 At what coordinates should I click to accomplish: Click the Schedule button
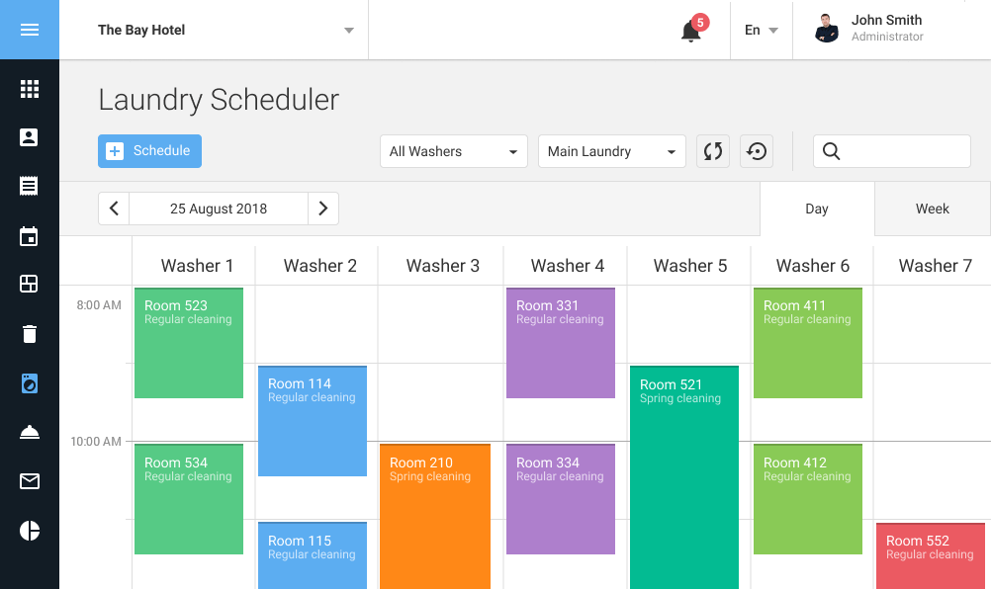point(149,151)
